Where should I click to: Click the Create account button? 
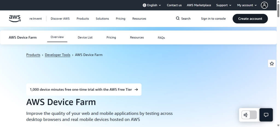(250, 19)
